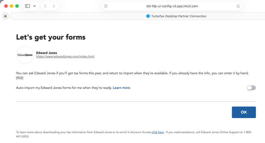Screen dimensions: 265x143
Task: Confirm with the OK button
Action: pos(244,112)
